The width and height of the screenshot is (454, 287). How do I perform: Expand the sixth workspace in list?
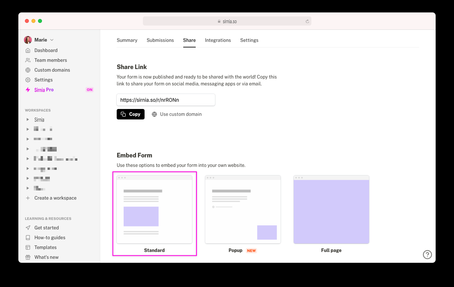pos(28,169)
